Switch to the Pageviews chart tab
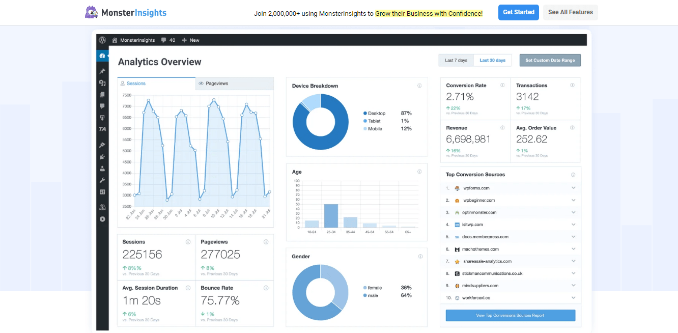678x333 pixels. point(235,84)
